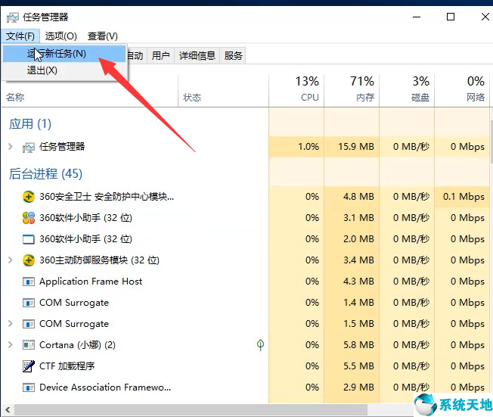Choose 退出(X) from the File menu
This screenshot has height=417, width=493.
point(64,70)
